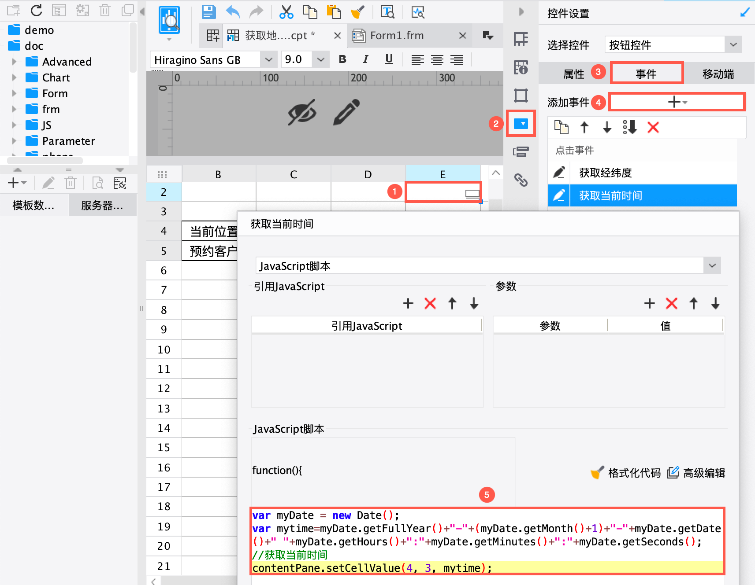Open the font size 9.0 dropdown

(x=321, y=59)
